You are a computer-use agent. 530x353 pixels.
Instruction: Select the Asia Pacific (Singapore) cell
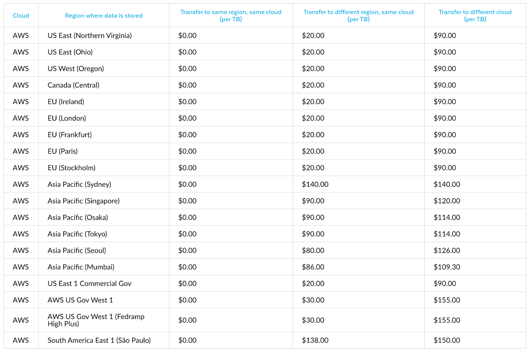(83, 201)
